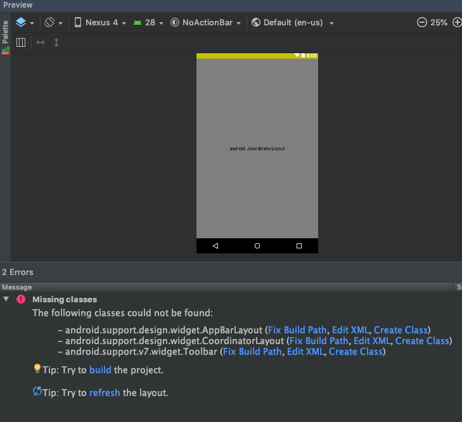
Task: Open the Palette side tab
Action: click(5, 37)
